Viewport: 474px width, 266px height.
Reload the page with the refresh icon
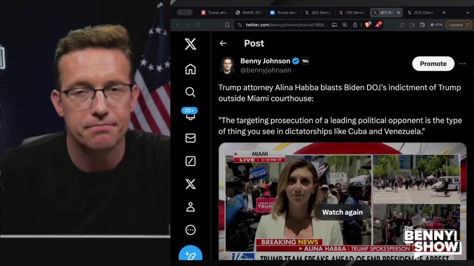[198, 25]
